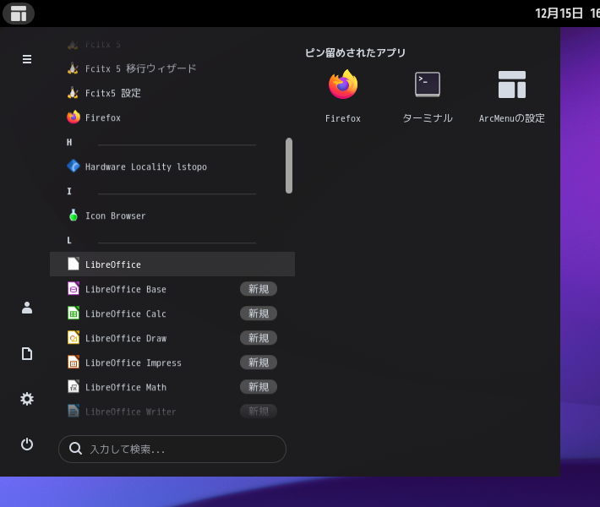Image resolution: width=600 pixels, height=507 pixels.
Task: Click 新規 badge next to LibreOffice Math
Action: (x=259, y=387)
